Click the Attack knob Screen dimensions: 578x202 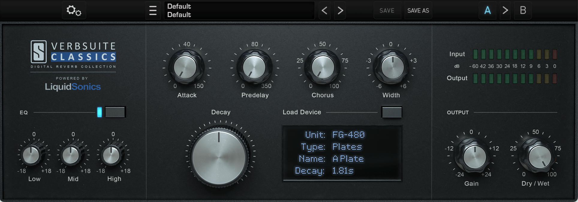click(x=186, y=67)
